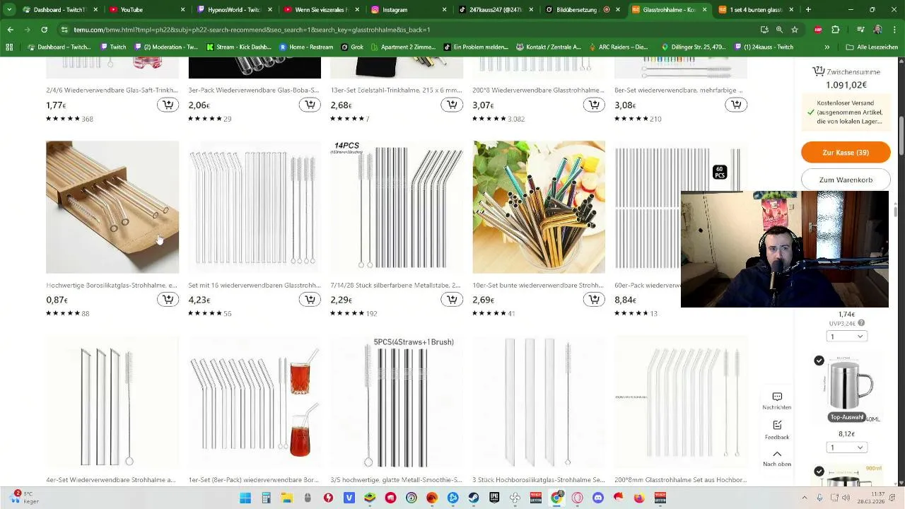
Task: Close the Glasstrohhalme tab
Action: [x=704, y=10]
